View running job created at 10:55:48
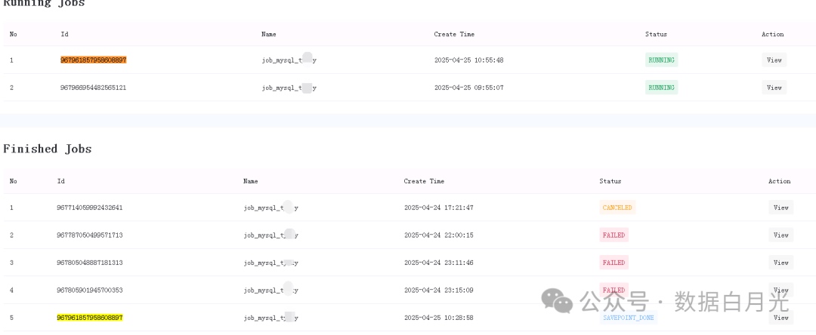 tap(774, 60)
